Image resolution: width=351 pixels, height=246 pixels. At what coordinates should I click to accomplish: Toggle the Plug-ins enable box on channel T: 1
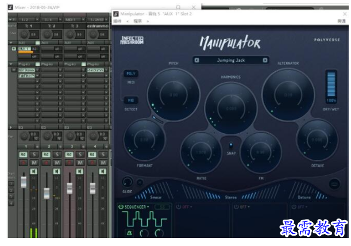[37, 64]
